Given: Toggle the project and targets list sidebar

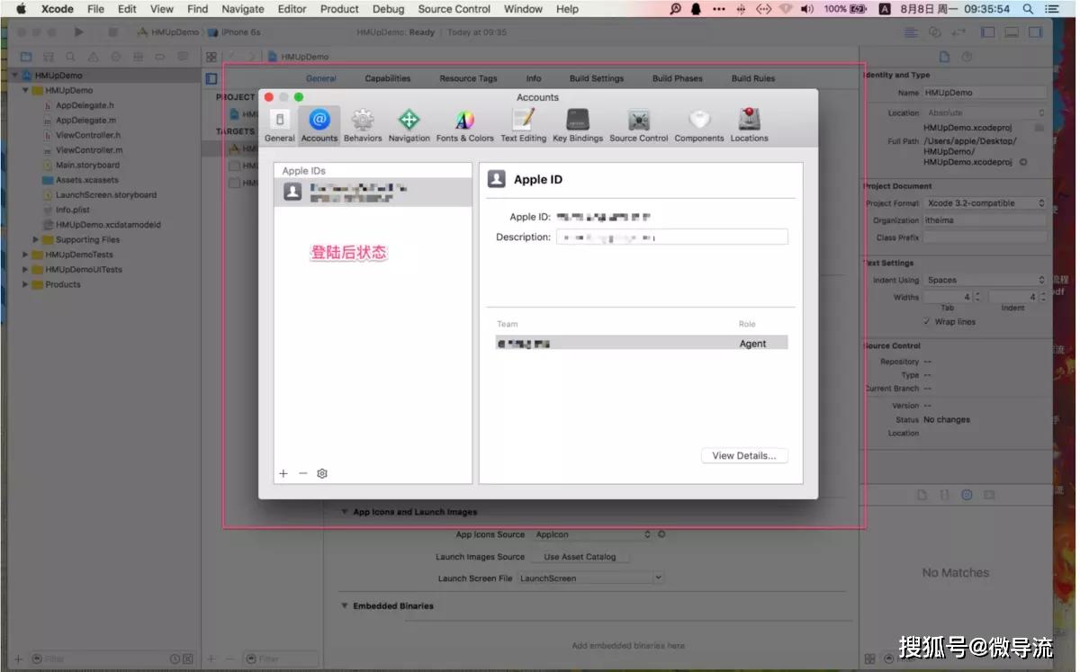Looking at the screenshot, I should click(211, 78).
